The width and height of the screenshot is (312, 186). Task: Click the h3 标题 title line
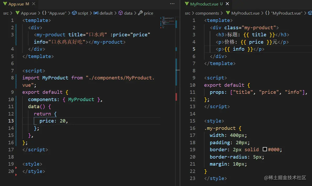pyautogui.click(x=252, y=35)
